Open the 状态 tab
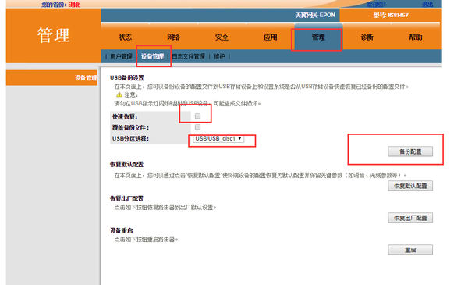This screenshot has height=285, width=468. point(125,37)
